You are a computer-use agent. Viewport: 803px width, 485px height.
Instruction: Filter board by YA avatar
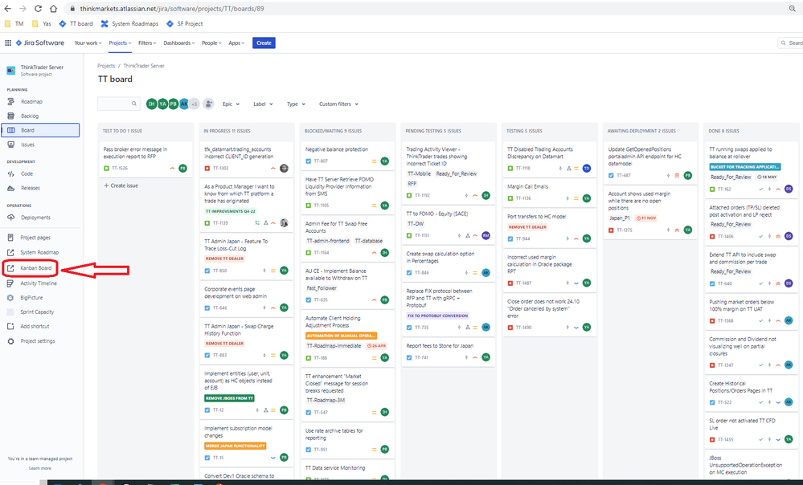point(162,104)
